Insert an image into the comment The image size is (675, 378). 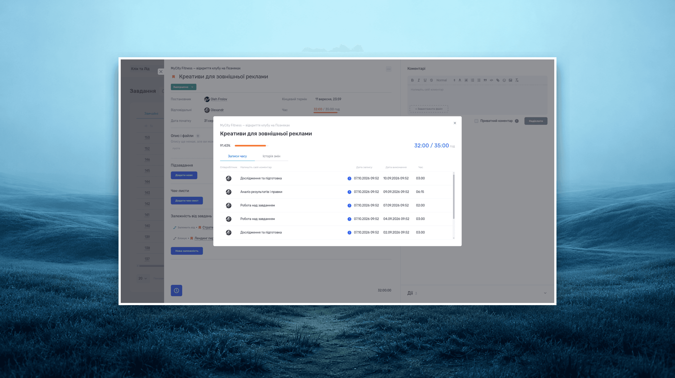coord(510,80)
